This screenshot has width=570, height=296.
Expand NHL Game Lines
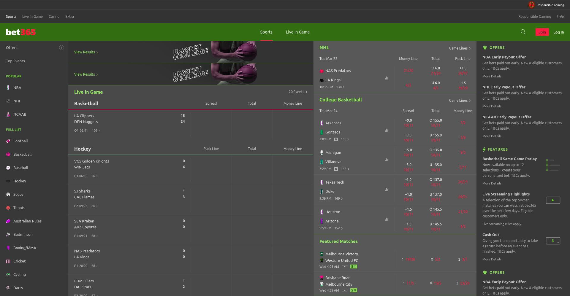click(x=460, y=48)
